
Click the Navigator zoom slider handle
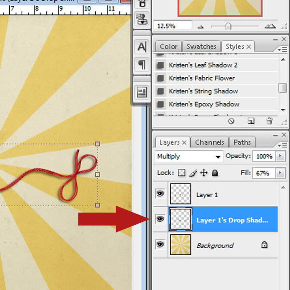pyautogui.click(x=229, y=26)
